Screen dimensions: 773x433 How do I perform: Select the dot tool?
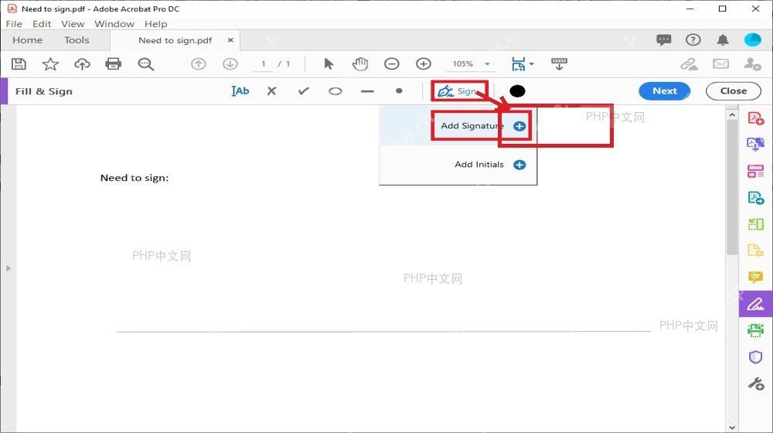pyautogui.click(x=399, y=90)
